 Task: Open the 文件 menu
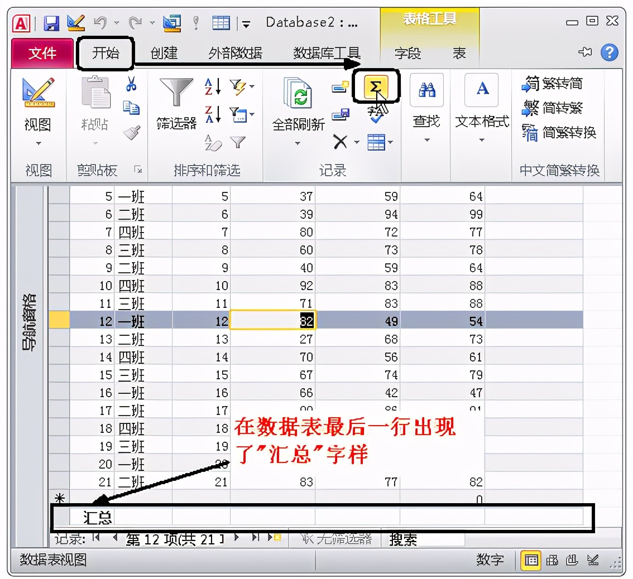pyautogui.click(x=42, y=54)
